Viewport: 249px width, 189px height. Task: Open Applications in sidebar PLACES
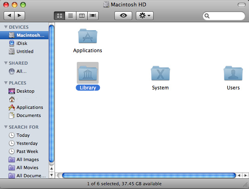coord(24,107)
